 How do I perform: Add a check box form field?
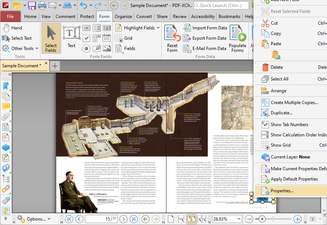(x=86, y=38)
